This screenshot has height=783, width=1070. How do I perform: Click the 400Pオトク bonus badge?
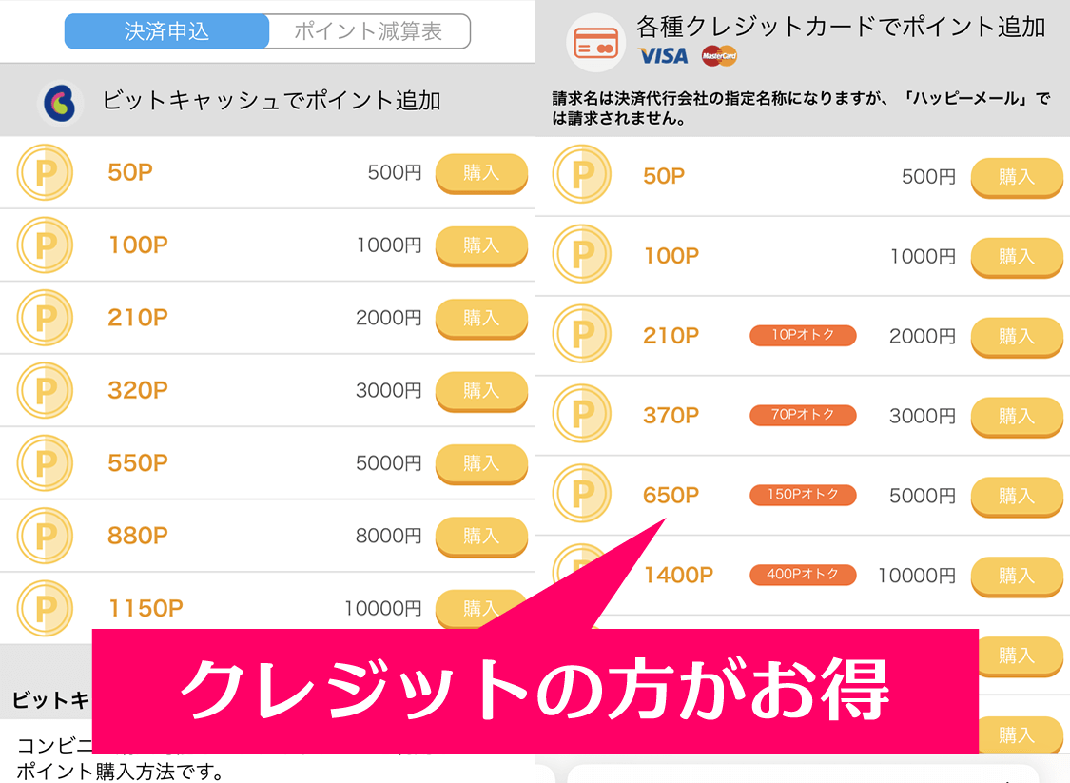coord(803,575)
